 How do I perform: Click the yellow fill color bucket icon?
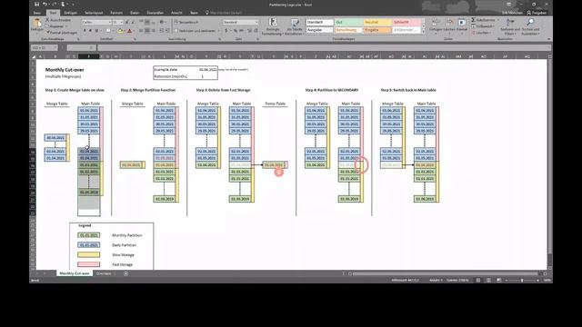click(120, 31)
